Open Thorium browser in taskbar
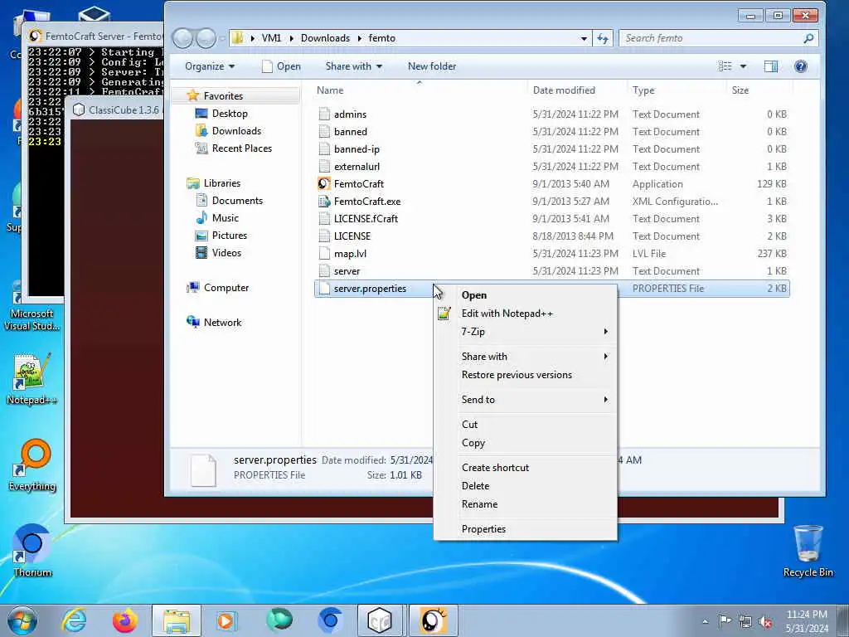 click(x=330, y=620)
